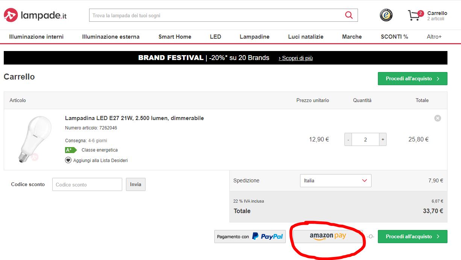The image size is (461, 260).
Task: Click the search magnifier icon
Action: (x=349, y=15)
